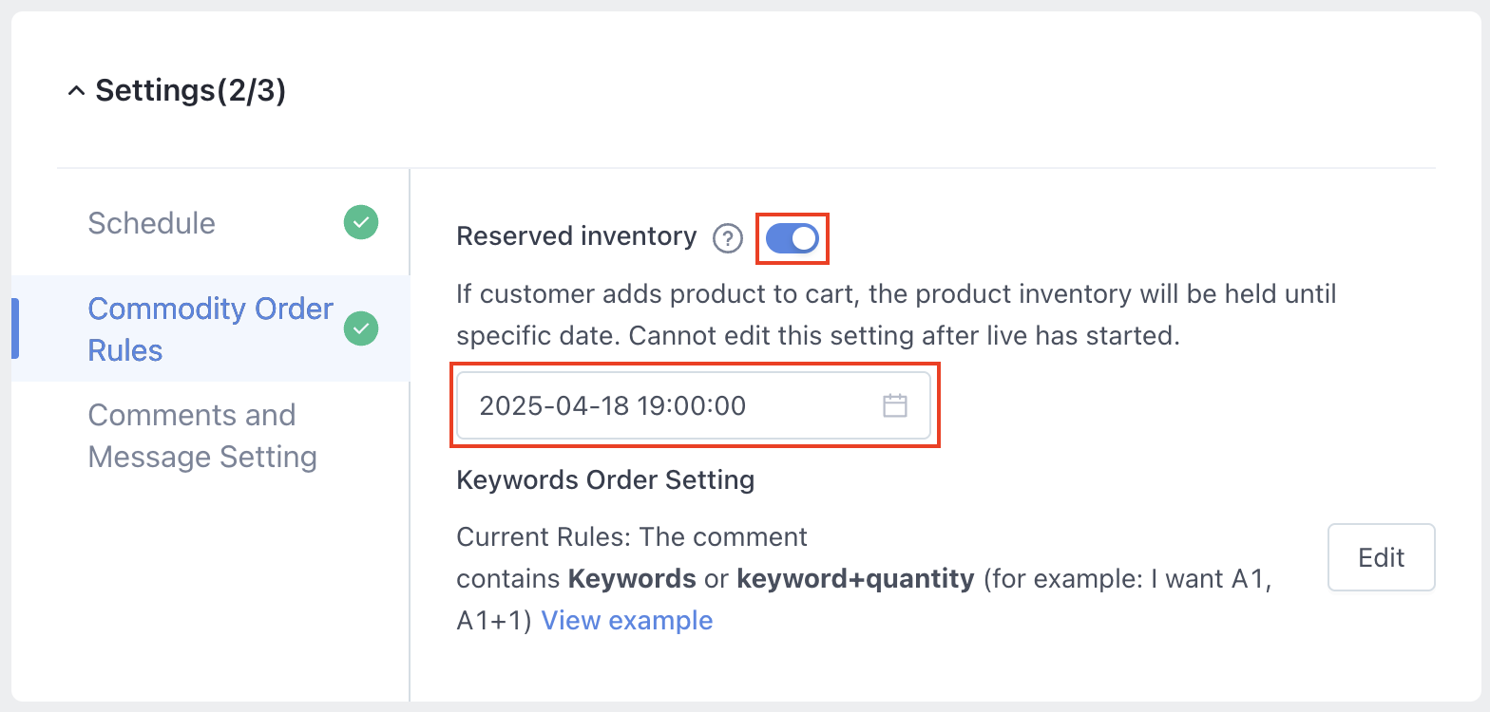
Task: Click the bold keyword+quantity text
Action: tap(855, 578)
